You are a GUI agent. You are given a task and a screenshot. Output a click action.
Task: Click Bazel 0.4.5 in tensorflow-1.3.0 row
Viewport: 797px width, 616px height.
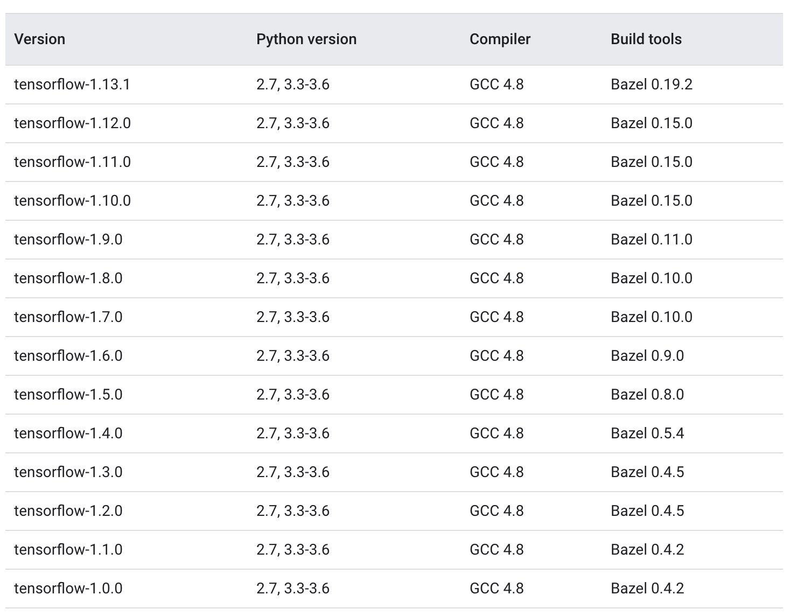(x=647, y=472)
